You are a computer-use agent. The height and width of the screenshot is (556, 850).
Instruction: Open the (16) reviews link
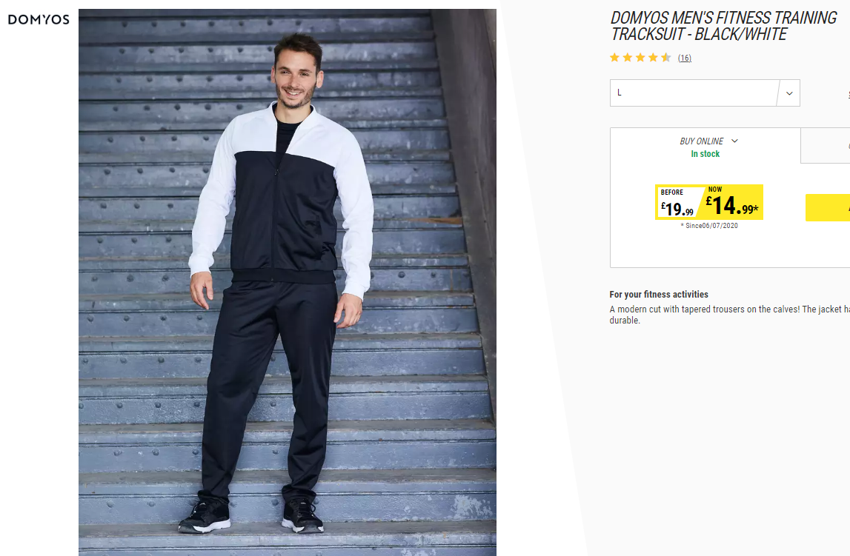(x=685, y=58)
